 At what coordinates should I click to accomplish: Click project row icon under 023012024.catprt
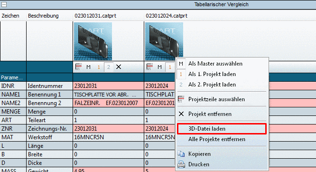tap(149, 67)
